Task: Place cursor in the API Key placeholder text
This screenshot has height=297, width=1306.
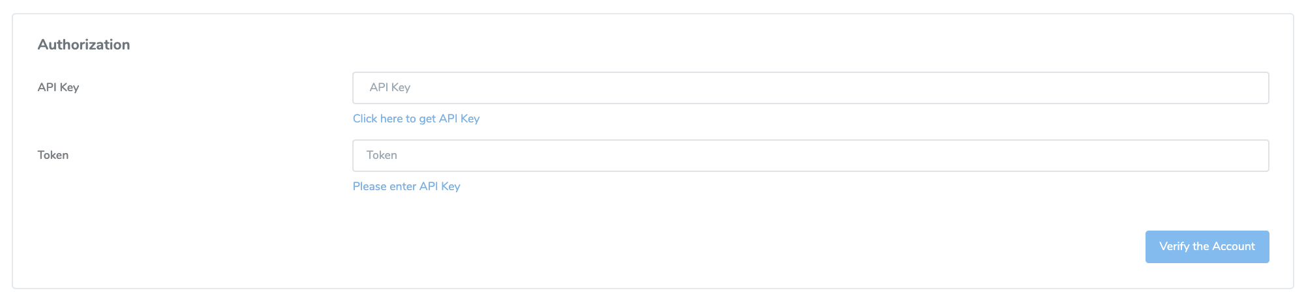Action: click(389, 87)
